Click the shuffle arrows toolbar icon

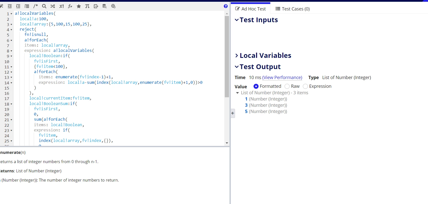tap(53, 6)
